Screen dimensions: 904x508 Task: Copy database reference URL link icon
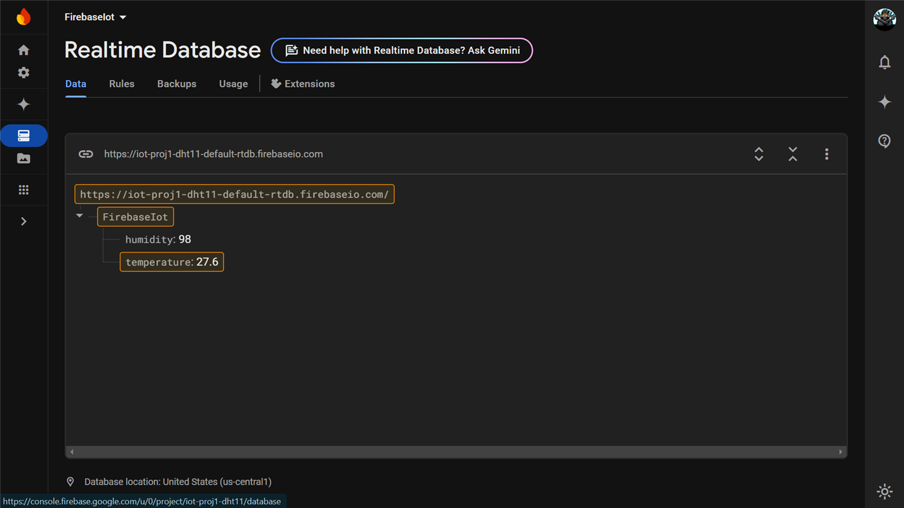[86, 154]
